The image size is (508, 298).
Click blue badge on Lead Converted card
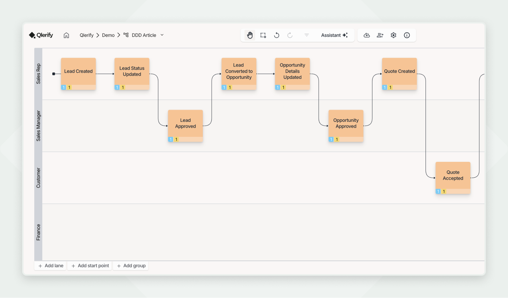coord(224,87)
